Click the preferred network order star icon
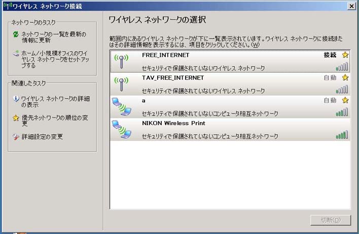 (16, 118)
